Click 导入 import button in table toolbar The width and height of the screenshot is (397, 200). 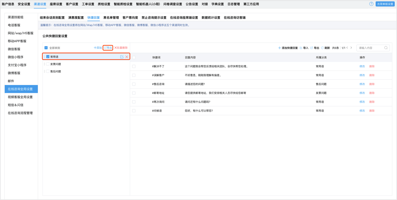pyautogui.click(x=304, y=48)
